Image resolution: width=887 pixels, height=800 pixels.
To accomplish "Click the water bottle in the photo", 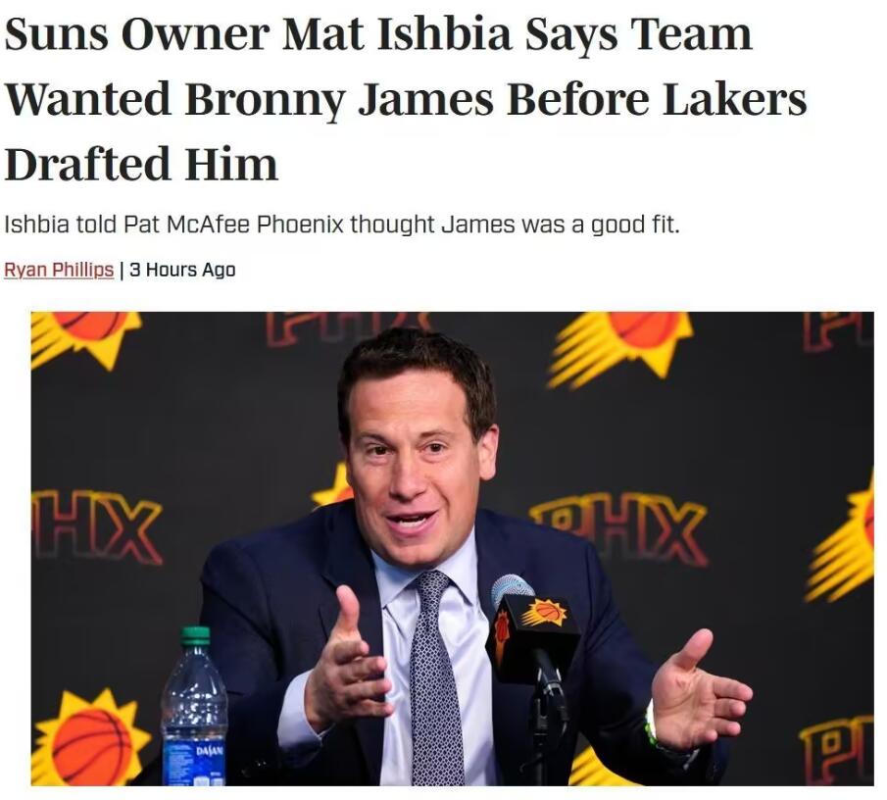I will tap(194, 706).
